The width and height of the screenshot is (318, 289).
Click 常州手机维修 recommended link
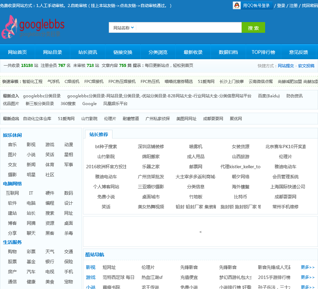(286, 207)
